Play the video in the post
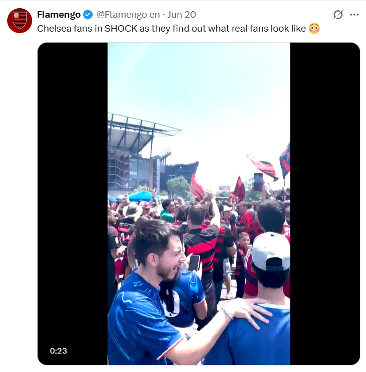Screen dimensions: 366x372 pyautogui.click(x=199, y=204)
